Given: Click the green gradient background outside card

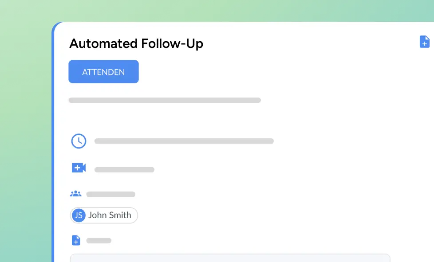Looking at the screenshot, I should 24,133.
